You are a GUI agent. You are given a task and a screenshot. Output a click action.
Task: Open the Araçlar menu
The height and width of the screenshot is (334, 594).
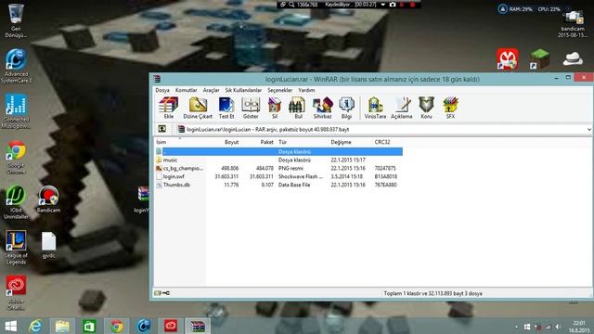(x=211, y=90)
